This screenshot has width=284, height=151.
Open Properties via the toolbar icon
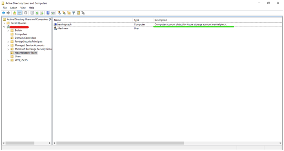(32, 13)
